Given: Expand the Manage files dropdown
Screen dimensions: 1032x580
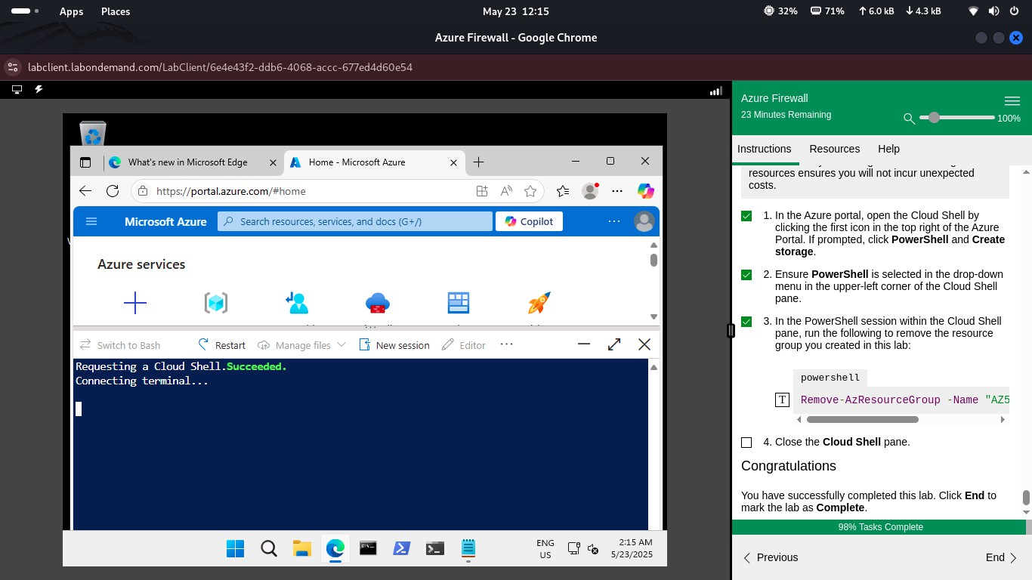Looking at the screenshot, I should (301, 345).
